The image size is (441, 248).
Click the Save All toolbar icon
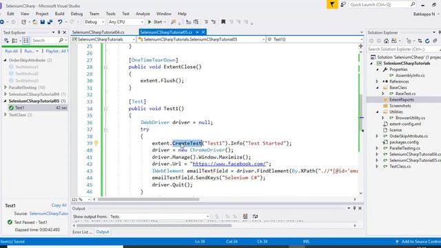tap(50, 22)
